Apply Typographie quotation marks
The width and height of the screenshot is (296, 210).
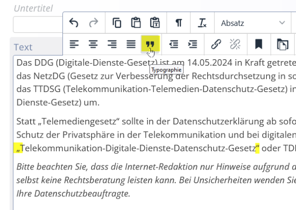[x=150, y=44]
